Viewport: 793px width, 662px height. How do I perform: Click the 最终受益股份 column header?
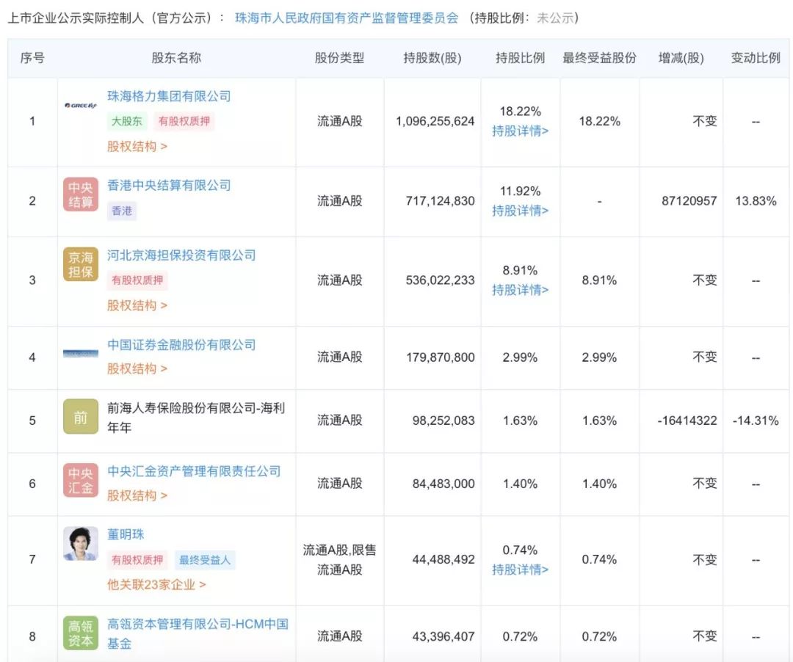pyautogui.click(x=600, y=58)
